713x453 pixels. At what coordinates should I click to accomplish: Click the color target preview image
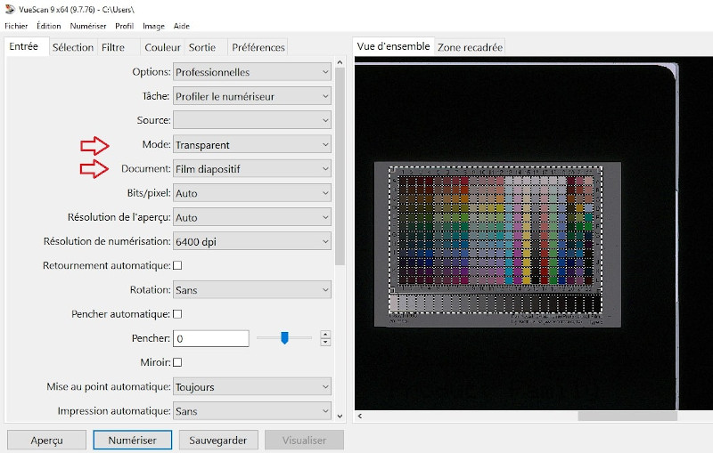coord(496,245)
